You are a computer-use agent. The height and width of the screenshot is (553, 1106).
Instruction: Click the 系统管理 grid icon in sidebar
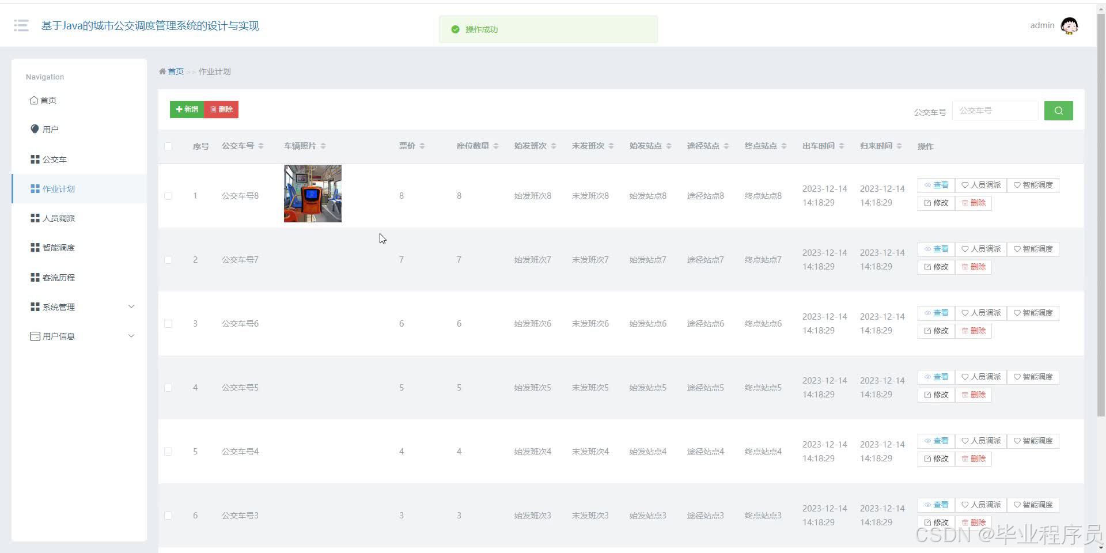[x=35, y=306]
